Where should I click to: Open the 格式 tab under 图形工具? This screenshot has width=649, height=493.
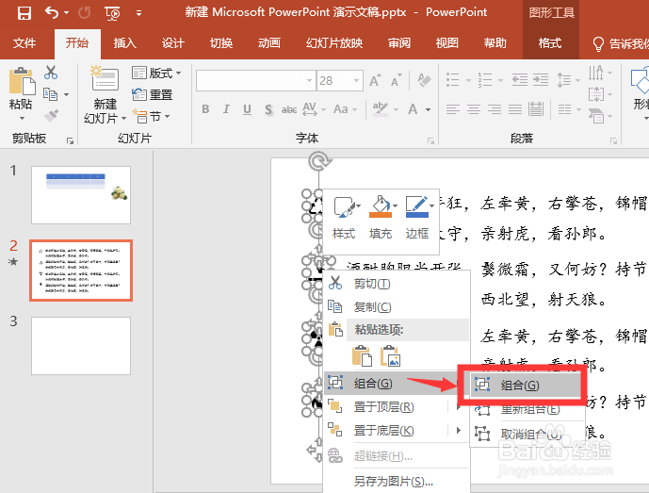pos(550,43)
